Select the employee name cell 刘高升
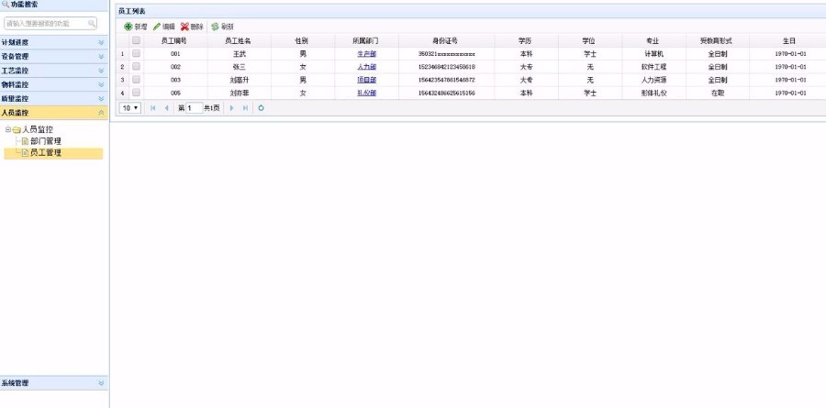 pyautogui.click(x=240, y=80)
